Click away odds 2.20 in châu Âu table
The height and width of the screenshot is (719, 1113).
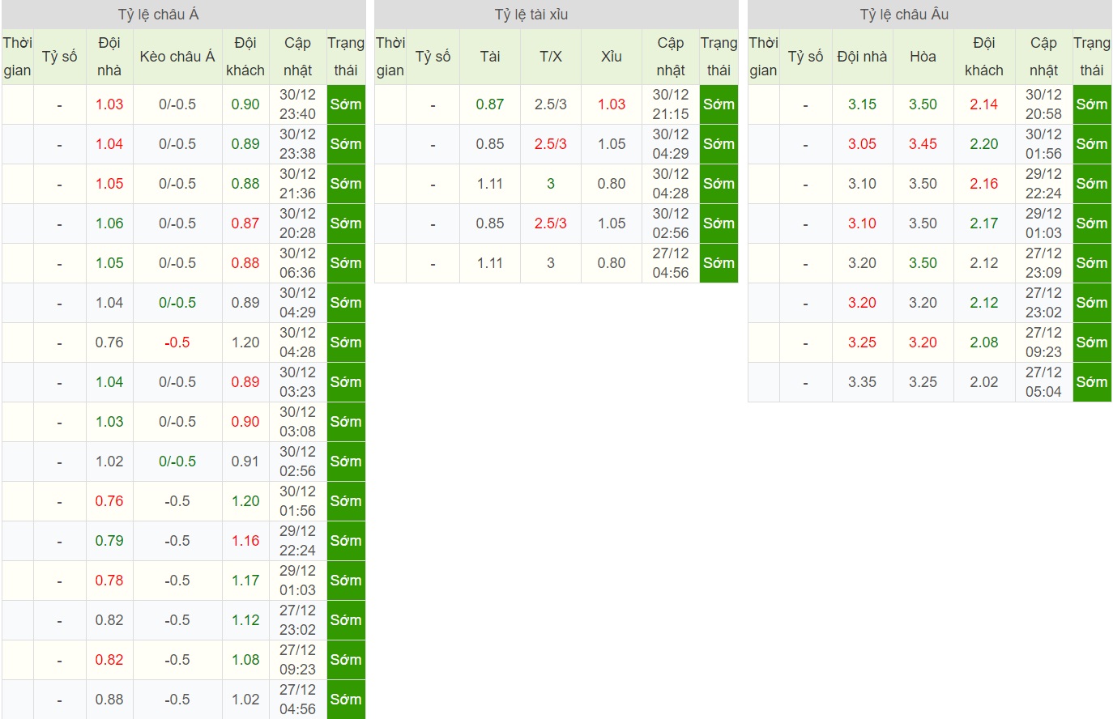[x=984, y=144]
